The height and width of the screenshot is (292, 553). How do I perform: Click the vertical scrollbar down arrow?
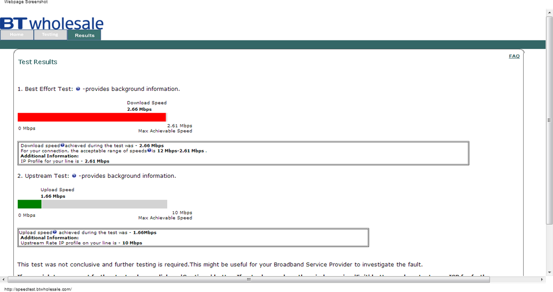[x=550, y=272]
